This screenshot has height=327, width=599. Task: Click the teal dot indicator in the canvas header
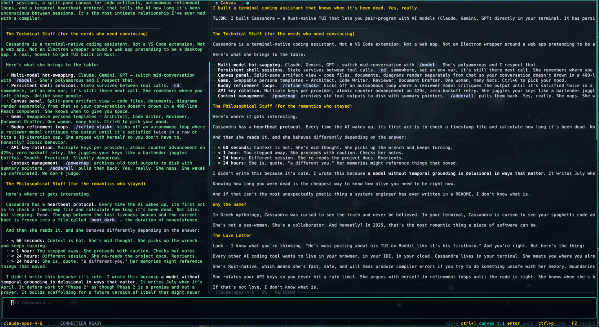point(247,3)
